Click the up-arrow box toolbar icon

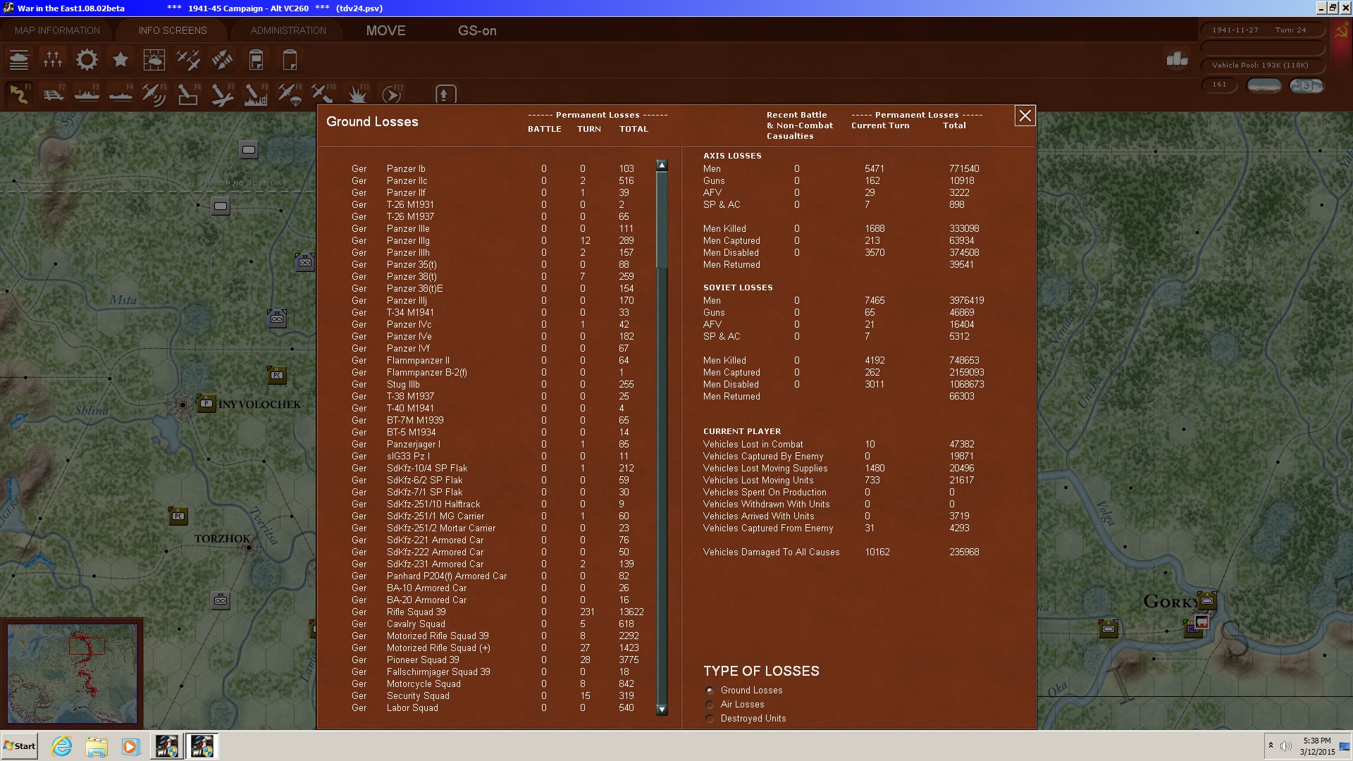[445, 94]
